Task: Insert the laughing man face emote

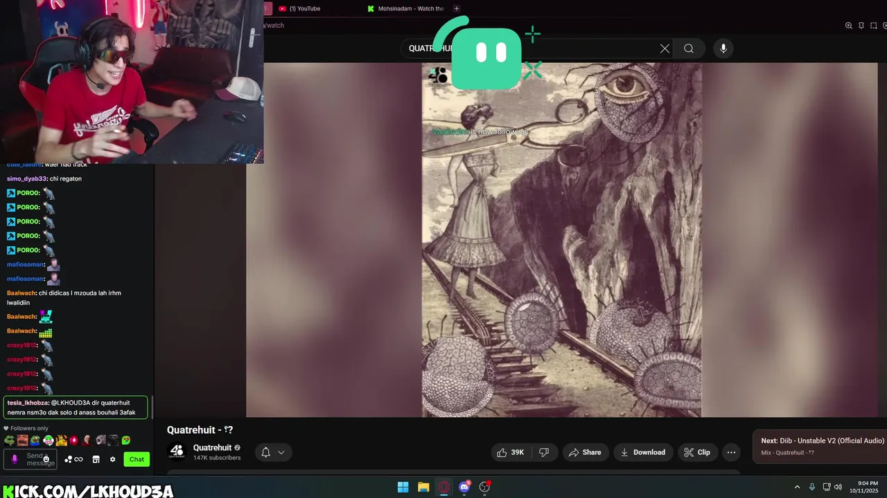Action: coord(22,440)
